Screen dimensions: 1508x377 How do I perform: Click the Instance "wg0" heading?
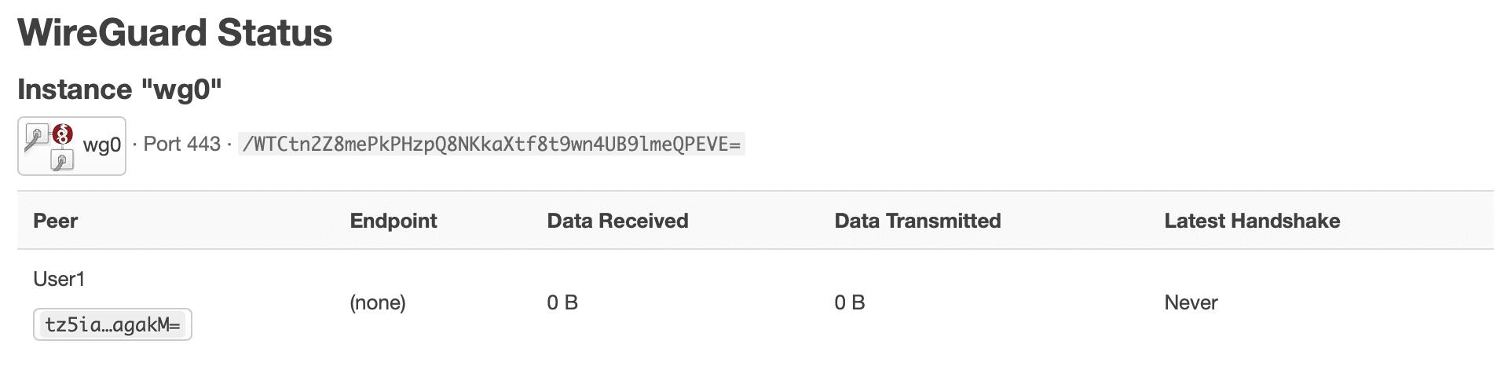(x=119, y=90)
